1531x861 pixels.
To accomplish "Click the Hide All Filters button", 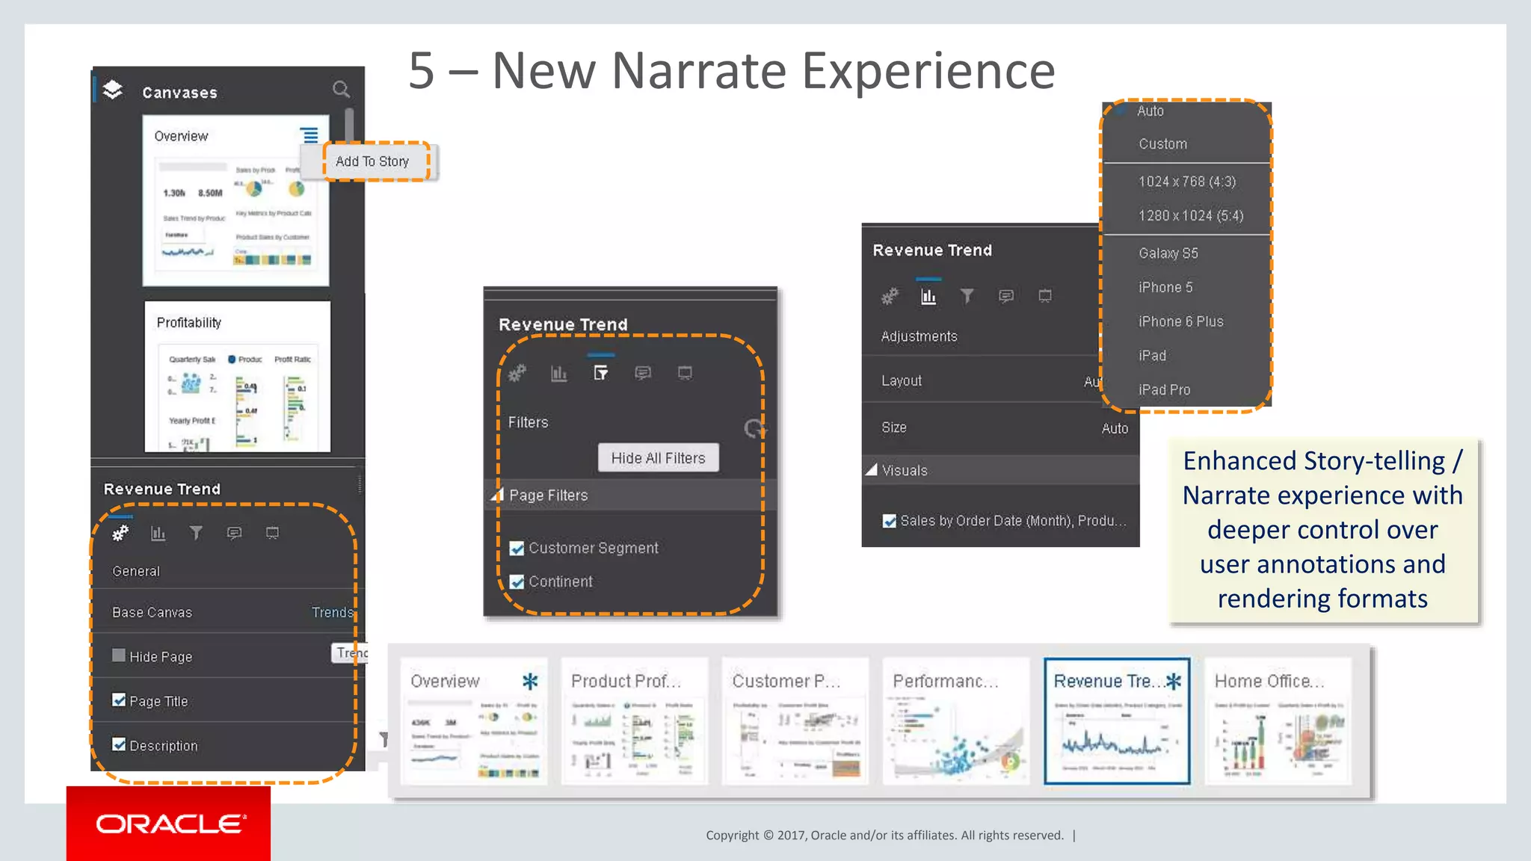I will pyautogui.click(x=658, y=458).
